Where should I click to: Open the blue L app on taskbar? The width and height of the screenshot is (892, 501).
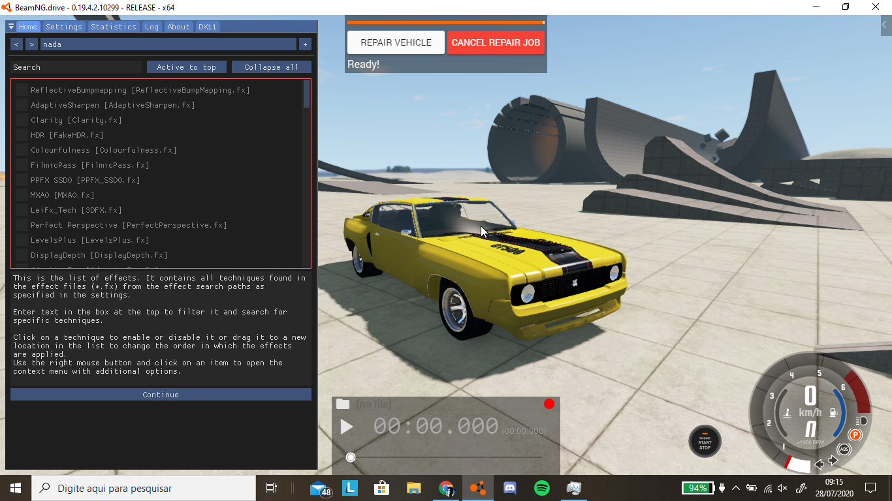click(350, 488)
